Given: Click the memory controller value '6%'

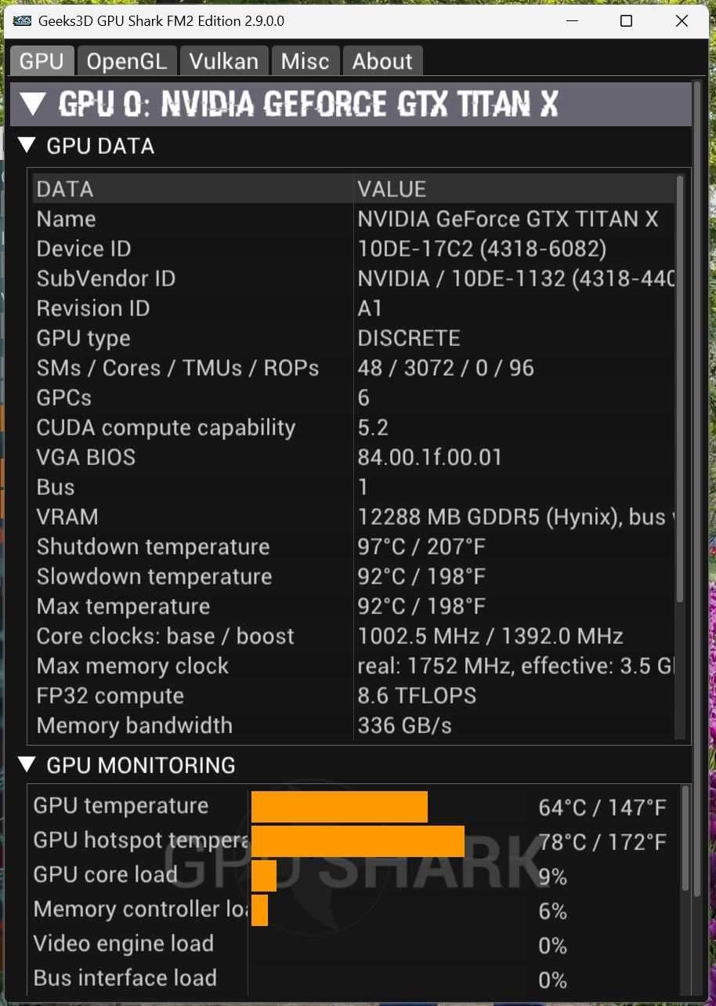Looking at the screenshot, I should tap(552, 911).
